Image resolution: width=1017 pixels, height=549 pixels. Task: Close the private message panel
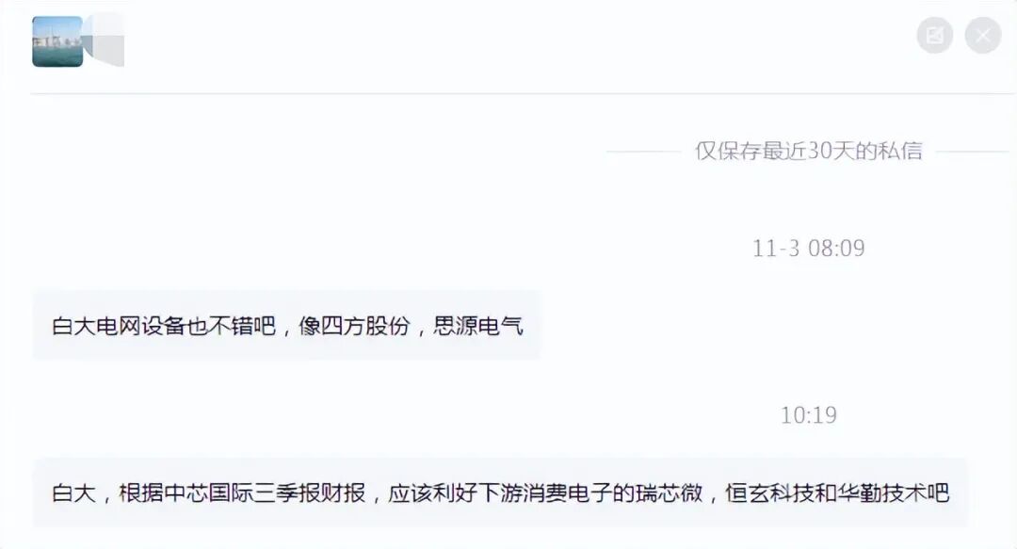tap(983, 35)
